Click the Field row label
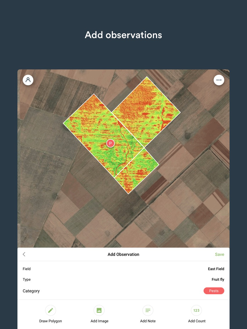Viewport: 247px width, 329px height. [27, 269]
